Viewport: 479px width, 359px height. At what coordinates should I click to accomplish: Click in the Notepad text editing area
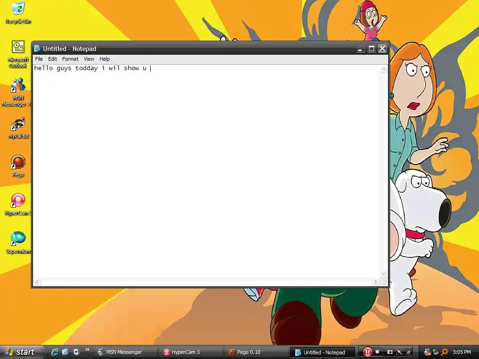(x=206, y=171)
